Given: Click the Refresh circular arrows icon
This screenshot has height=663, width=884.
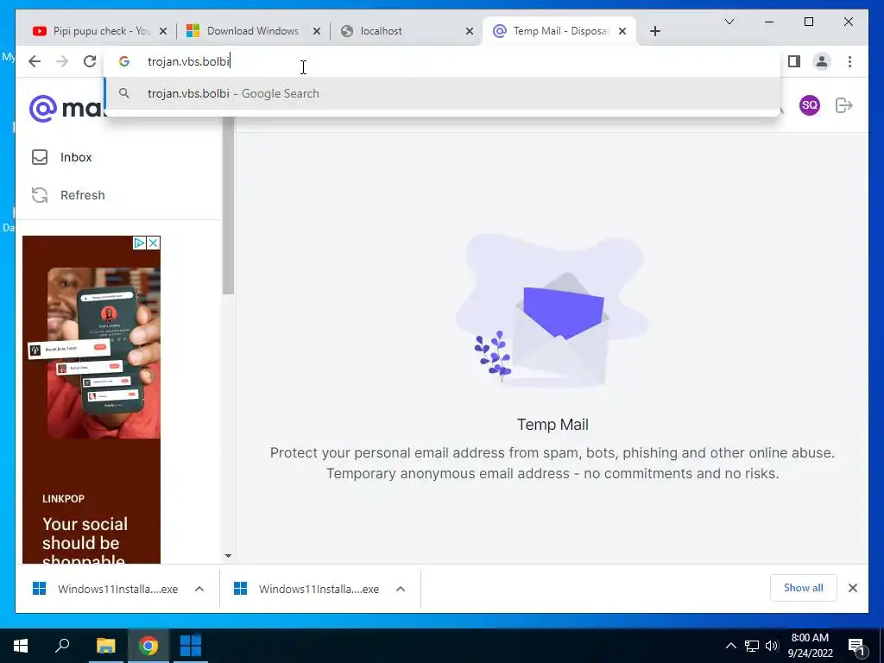Looking at the screenshot, I should tap(40, 195).
